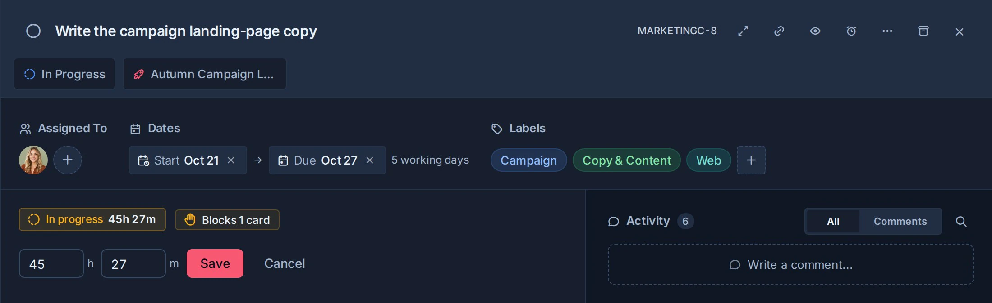Image resolution: width=992 pixels, height=303 pixels.
Task: Open the In Progress status dropdown
Action: tap(64, 74)
